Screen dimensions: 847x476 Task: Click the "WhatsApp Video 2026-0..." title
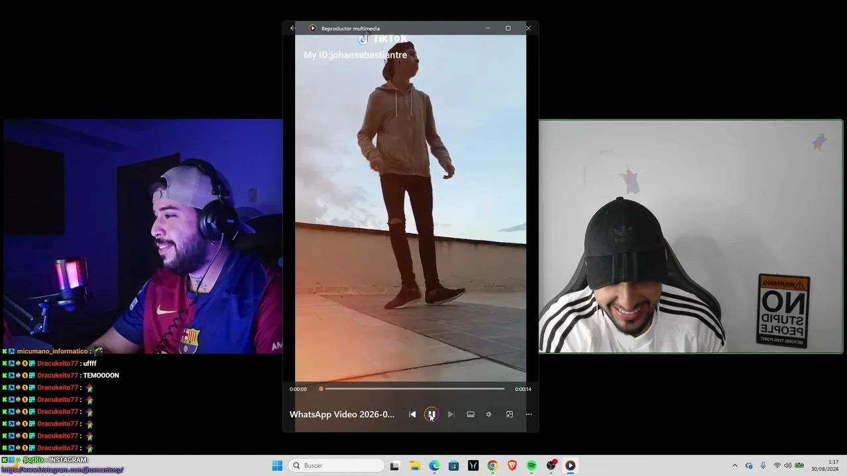[342, 415]
